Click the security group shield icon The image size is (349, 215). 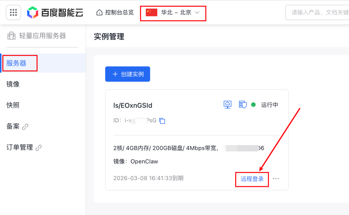point(243,104)
